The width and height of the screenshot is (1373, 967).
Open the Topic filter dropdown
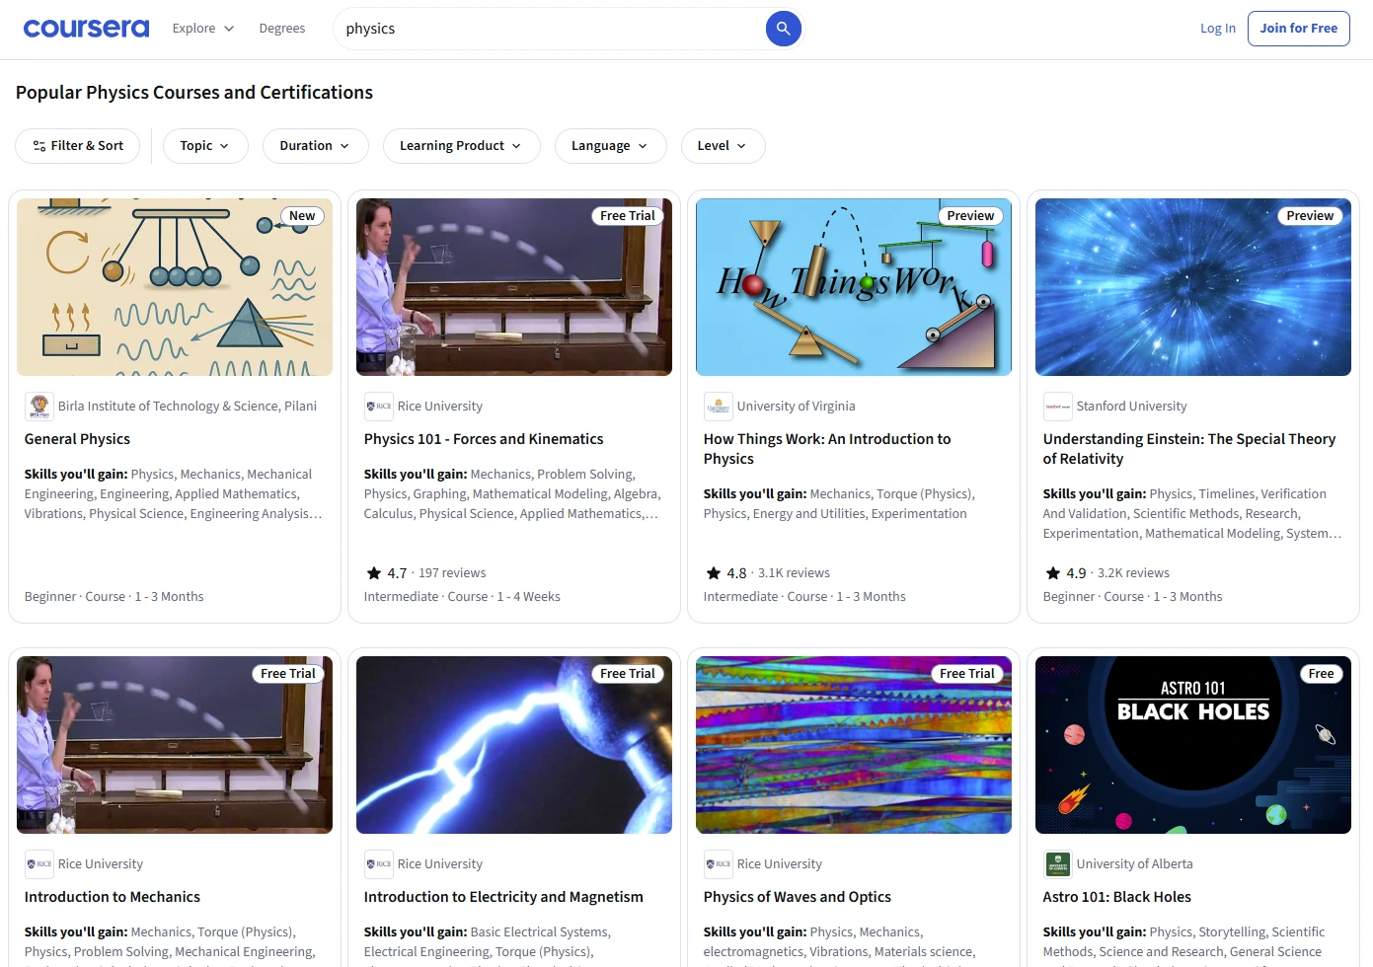[204, 145]
